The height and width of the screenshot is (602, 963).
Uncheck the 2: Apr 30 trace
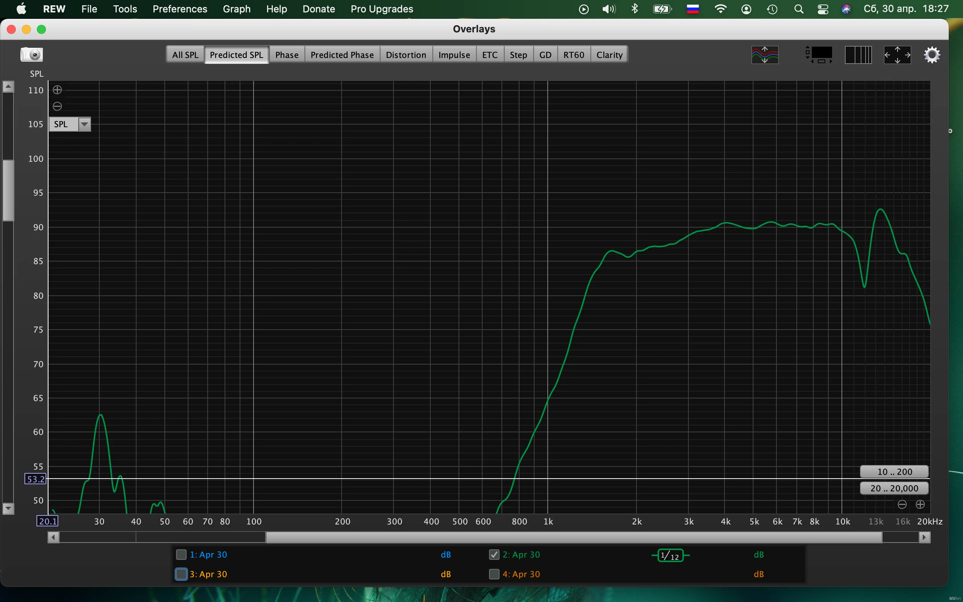[494, 555]
